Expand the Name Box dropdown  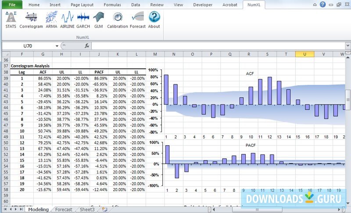(x=57, y=46)
